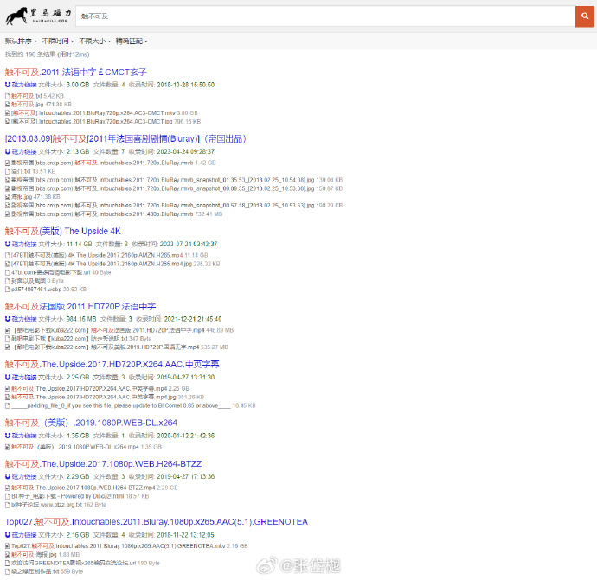This screenshot has width=597, height=580.
Task: Open result 触不可及.2011.法语中字￡CMCT玄子
Action: 76,73
